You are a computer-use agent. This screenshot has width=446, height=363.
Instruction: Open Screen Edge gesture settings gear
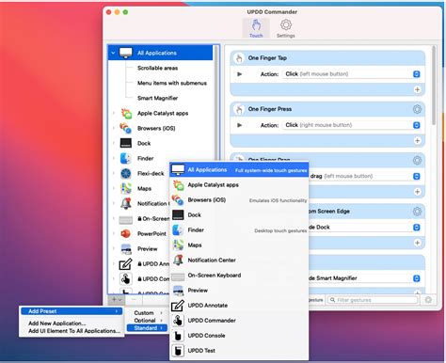[x=417, y=212]
